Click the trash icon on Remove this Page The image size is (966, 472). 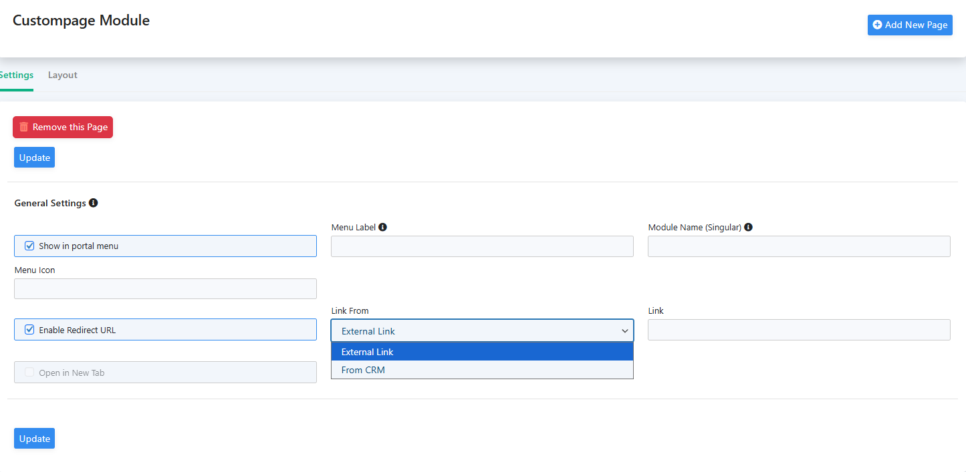(24, 127)
